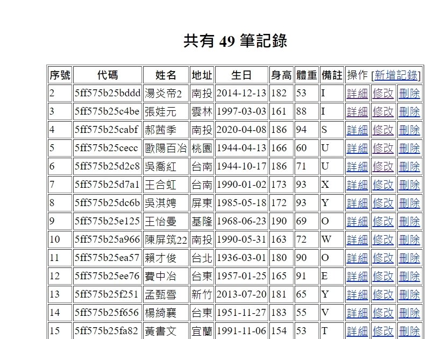Delete 賴才俊 via 刪除

tap(409, 258)
